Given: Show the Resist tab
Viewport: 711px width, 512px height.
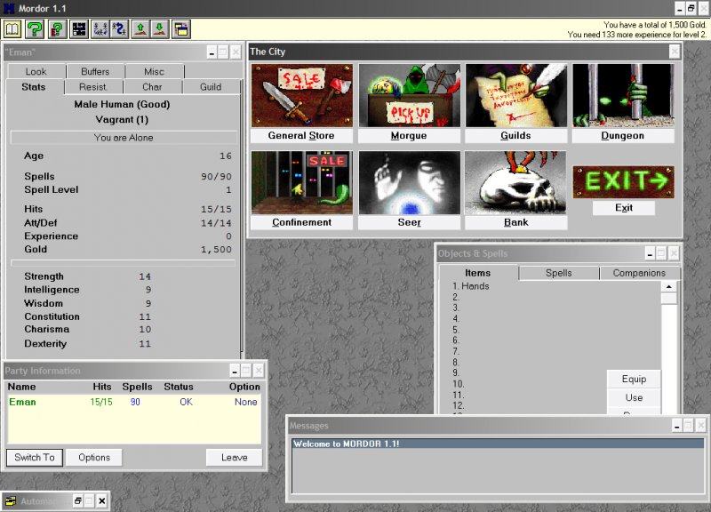Looking at the screenshot, I should point(92,86).
